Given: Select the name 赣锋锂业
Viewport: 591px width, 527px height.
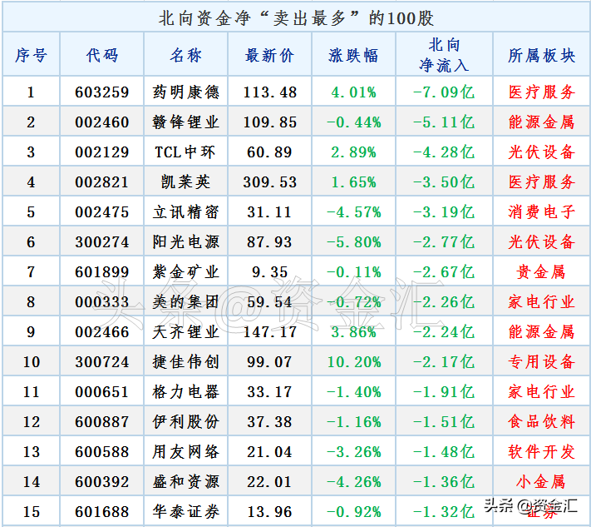Looking at the screenshot, I should (186, 122).
